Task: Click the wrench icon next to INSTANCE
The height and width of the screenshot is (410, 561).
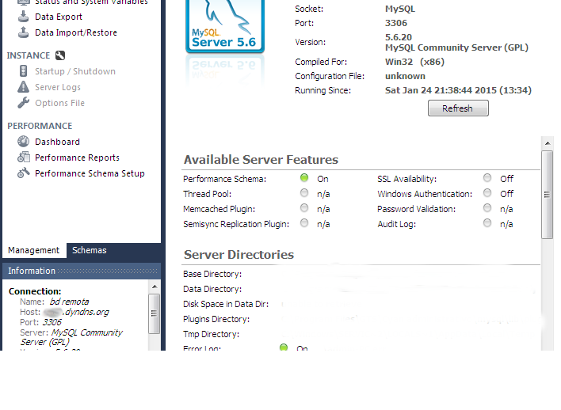Action: point(60,55)
